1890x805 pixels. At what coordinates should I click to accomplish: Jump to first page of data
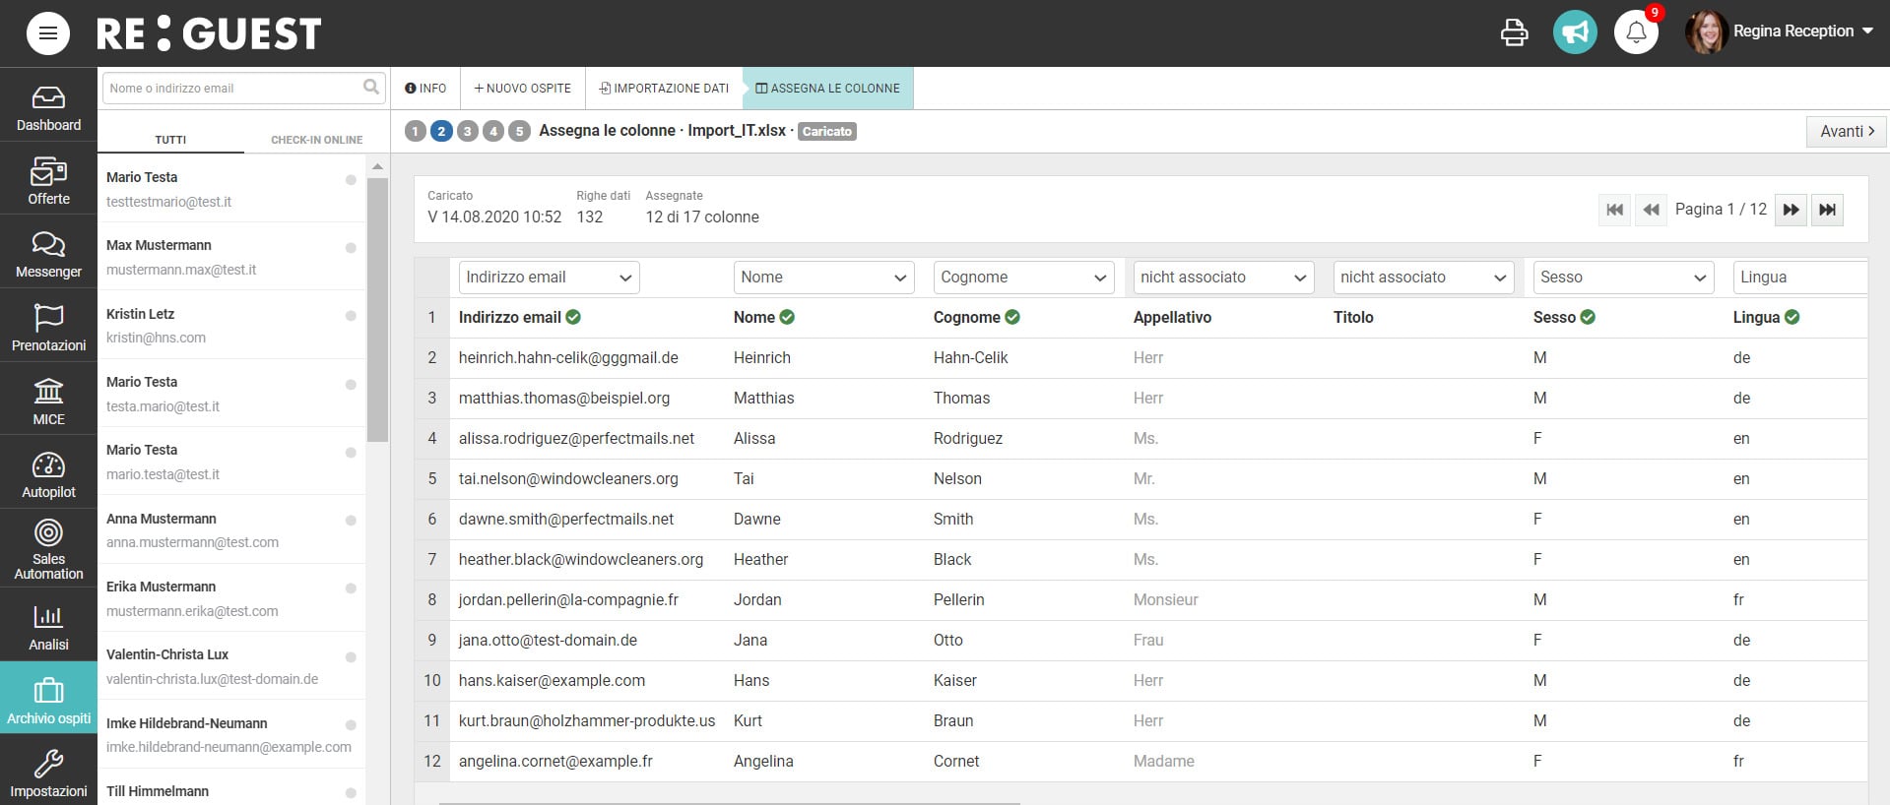(1614, 210)
